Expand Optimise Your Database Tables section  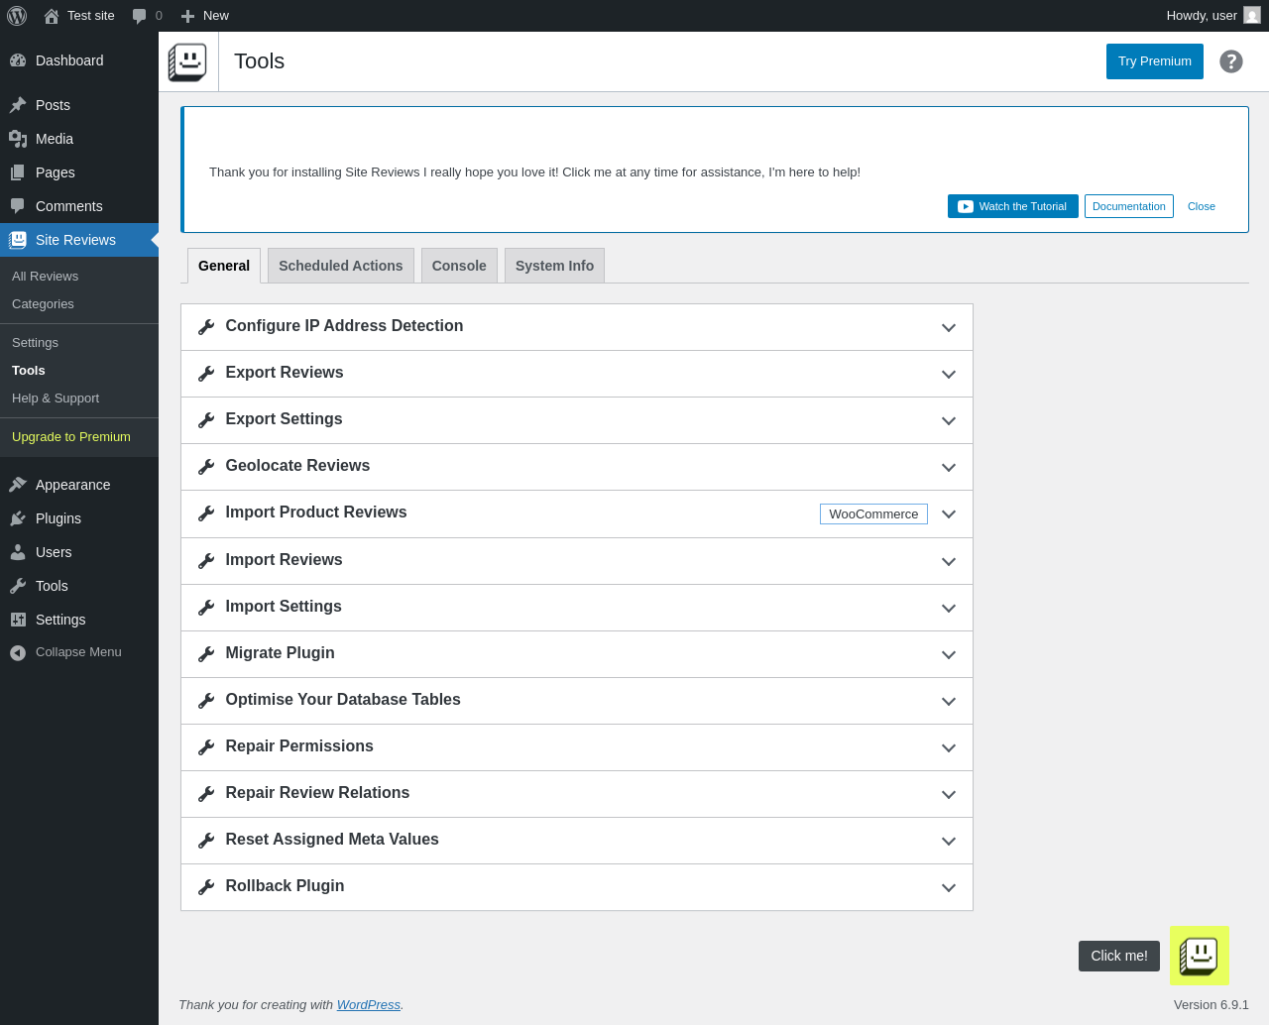pyautogui.click(x=949, y=701)
